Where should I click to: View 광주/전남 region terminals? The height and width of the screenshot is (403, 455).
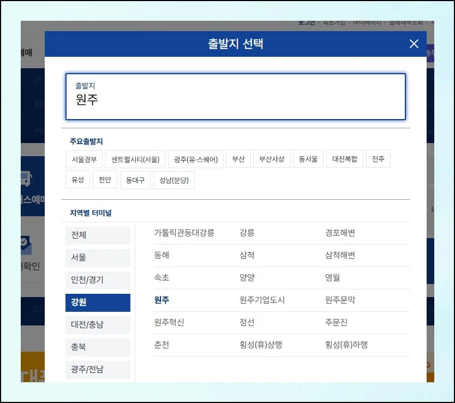98,369
